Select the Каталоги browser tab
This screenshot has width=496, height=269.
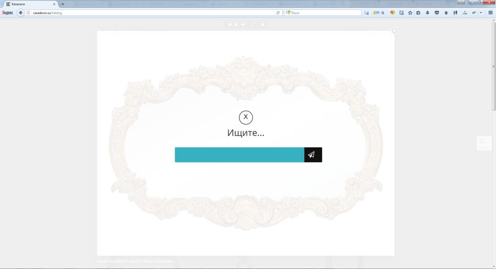click(x=29, y=4)
